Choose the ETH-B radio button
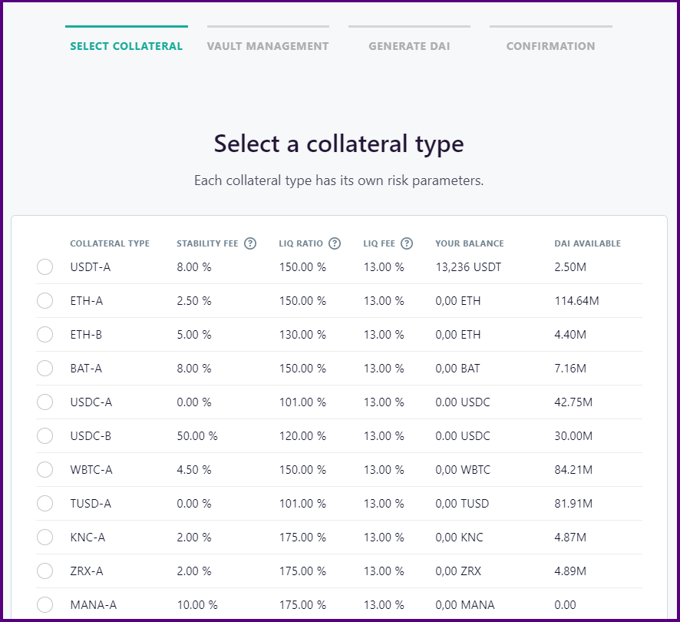The image size is (680, 622). tap(45, 335)
